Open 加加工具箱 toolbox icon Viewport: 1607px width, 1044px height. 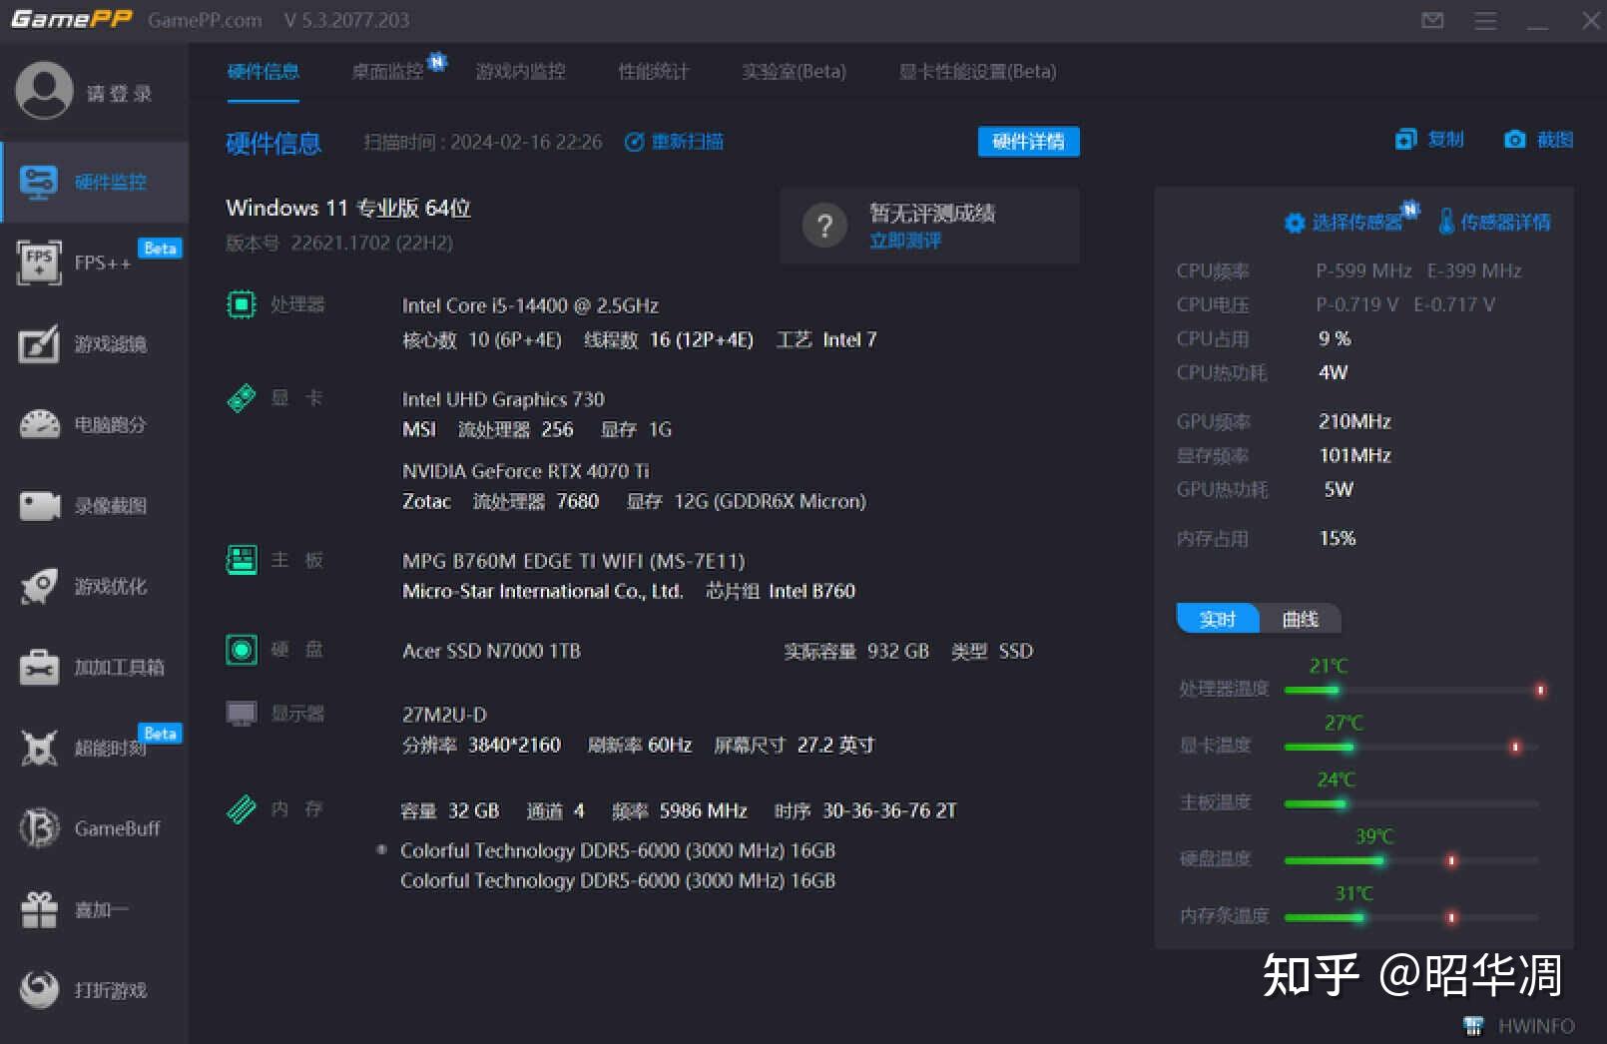(39, 667)
